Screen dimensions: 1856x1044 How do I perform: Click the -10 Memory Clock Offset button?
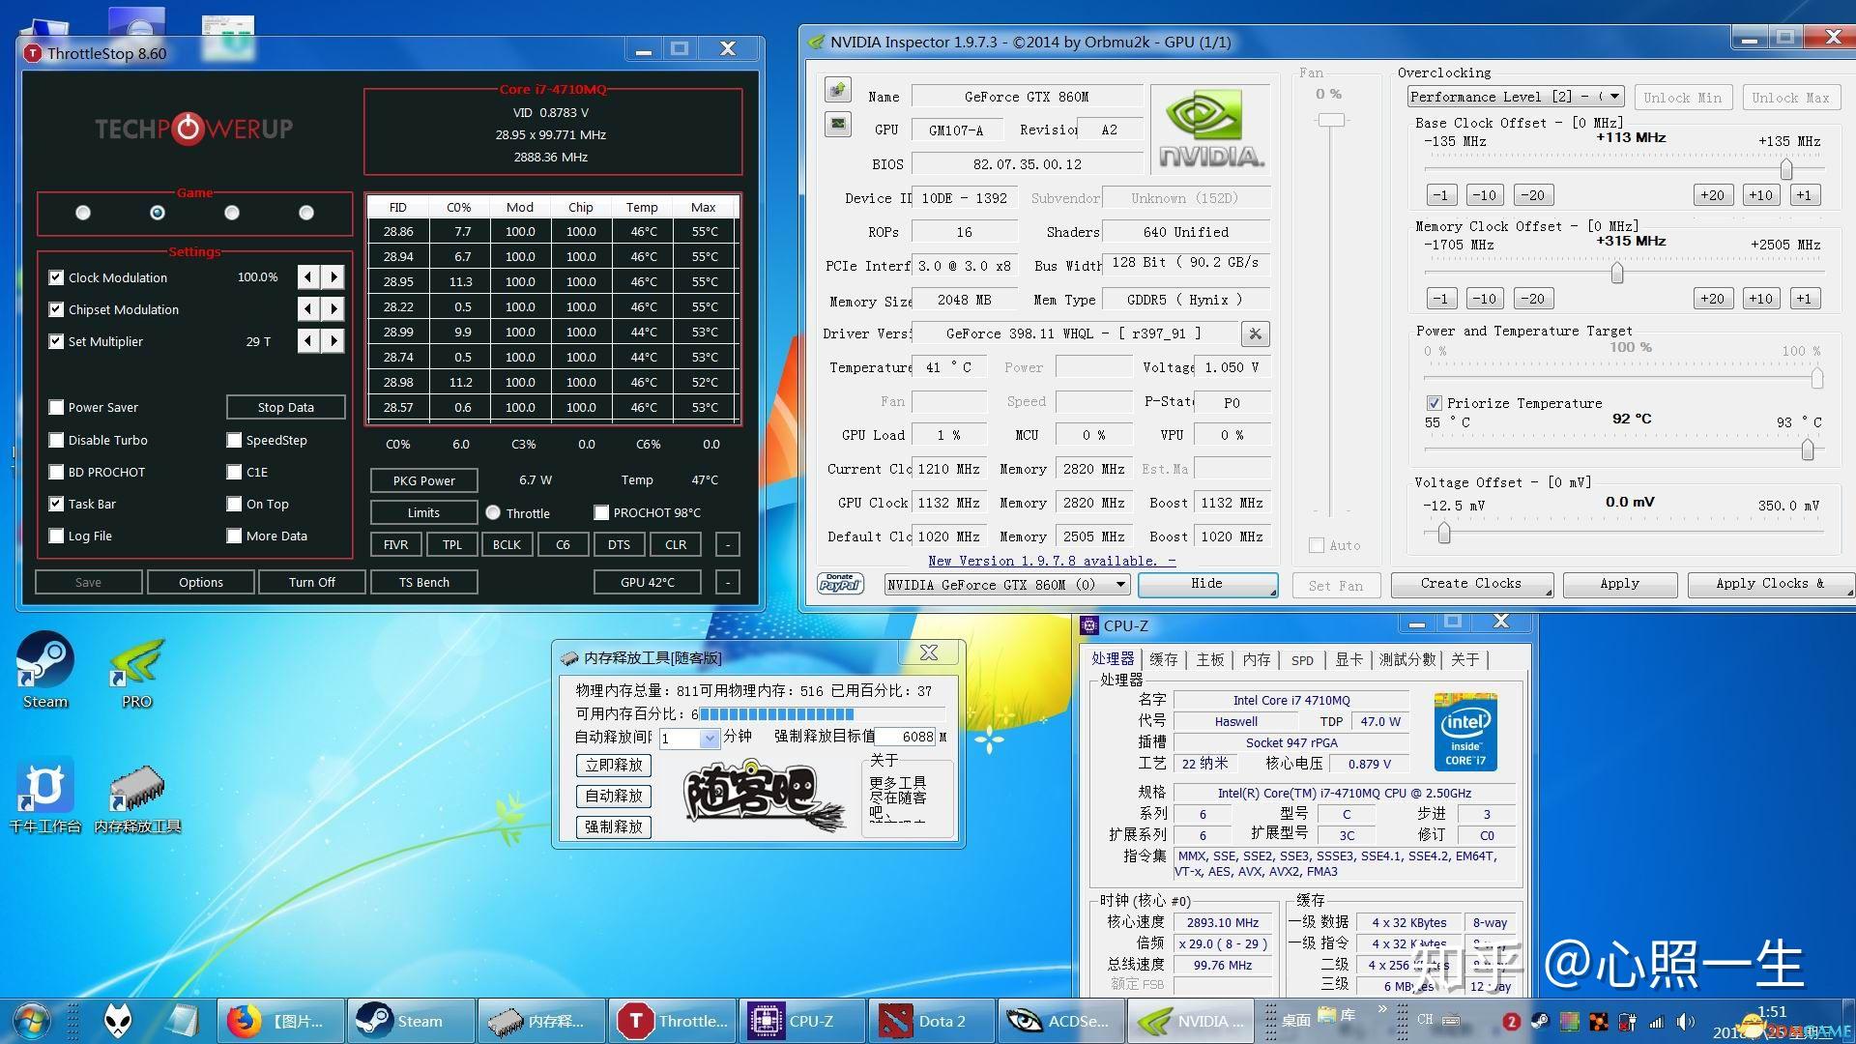click(x=1484, y=299)
